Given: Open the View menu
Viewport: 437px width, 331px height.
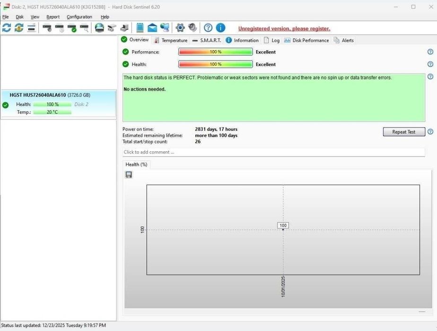Looking at the screenshot, I should 35,17.
